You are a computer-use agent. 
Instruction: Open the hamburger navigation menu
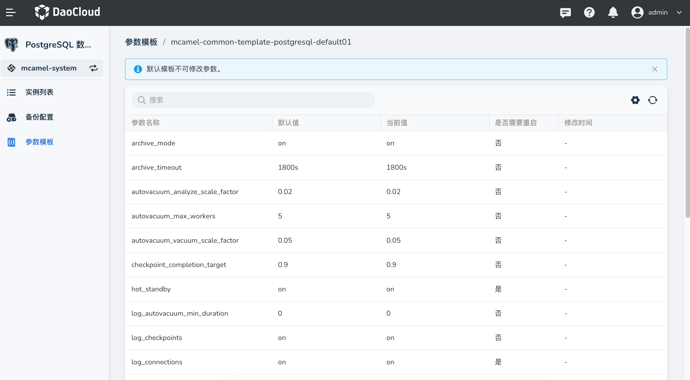coord(11,12)
